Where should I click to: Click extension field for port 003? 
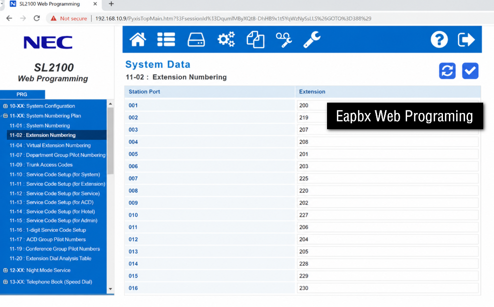coord(387,130)
